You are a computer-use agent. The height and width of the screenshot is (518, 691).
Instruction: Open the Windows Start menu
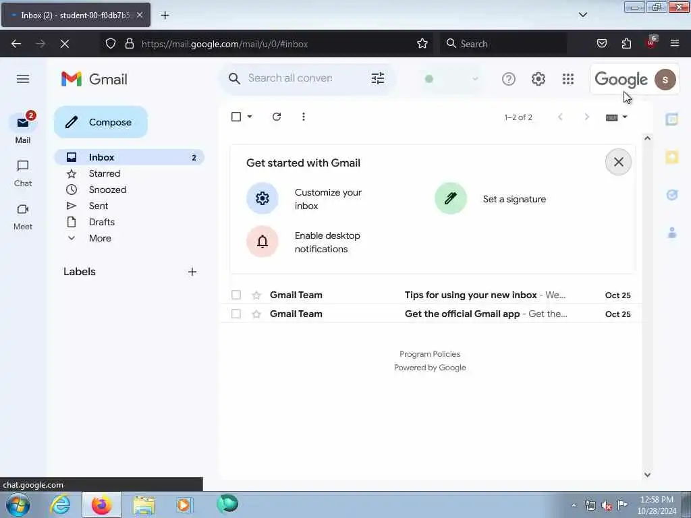[x=18, y=505]
